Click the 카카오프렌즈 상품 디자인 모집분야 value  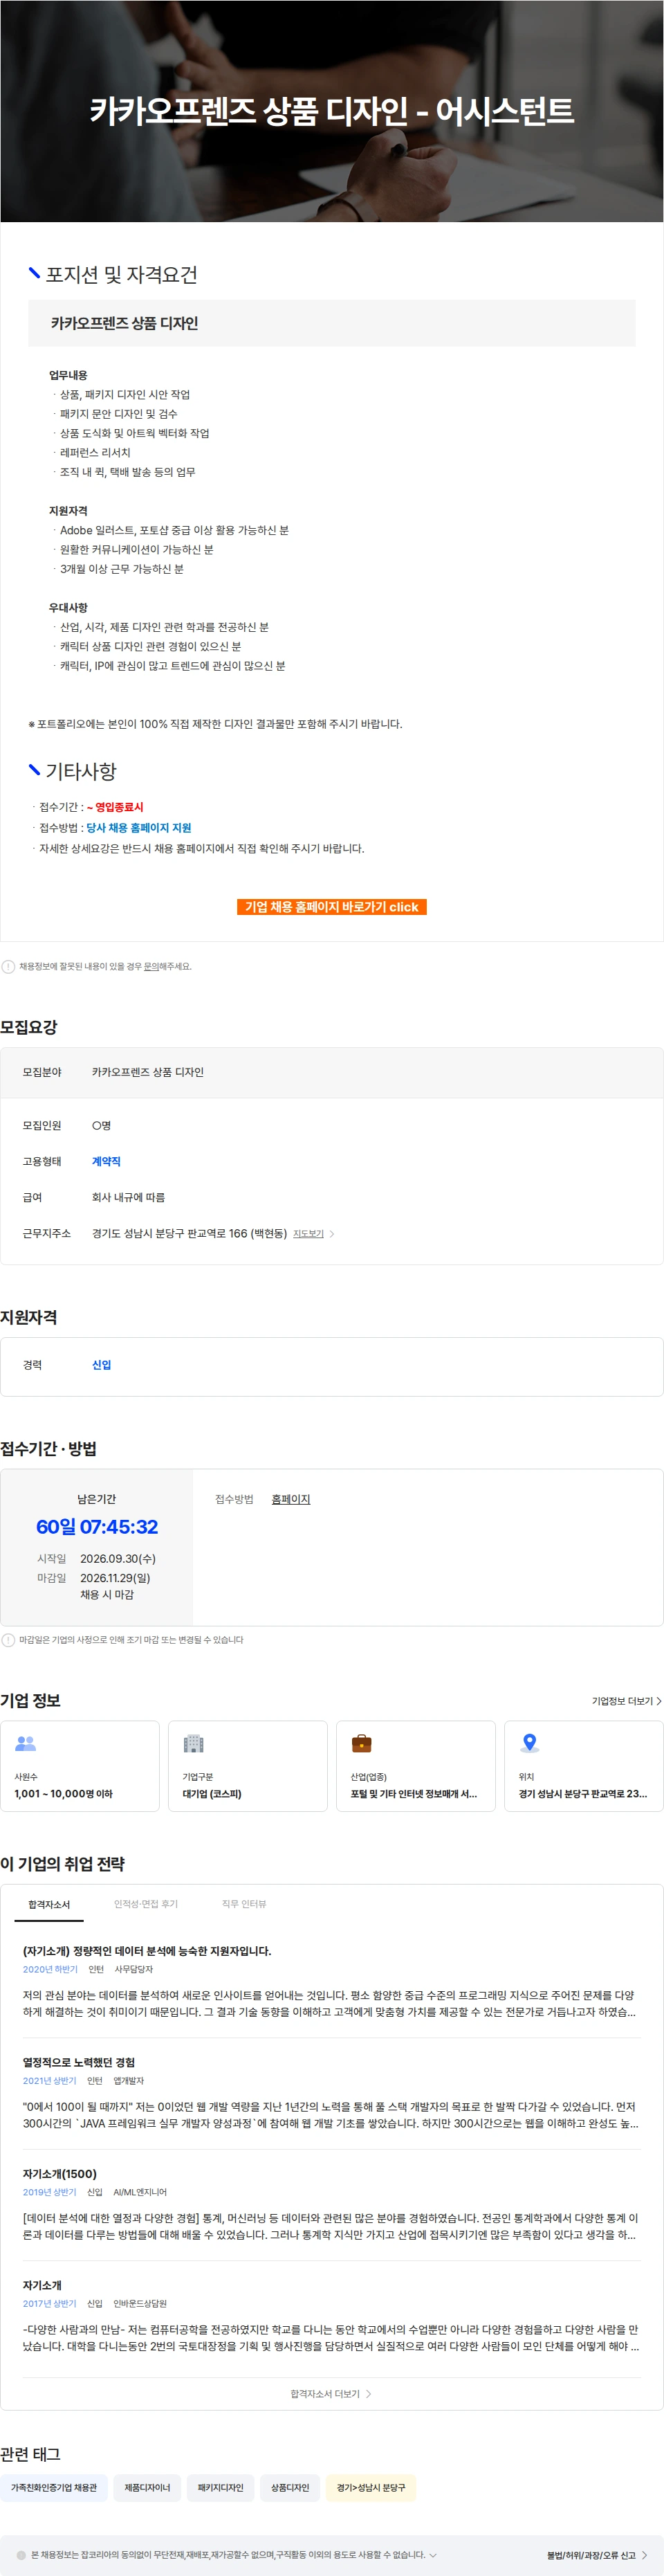click(148, 1071)
